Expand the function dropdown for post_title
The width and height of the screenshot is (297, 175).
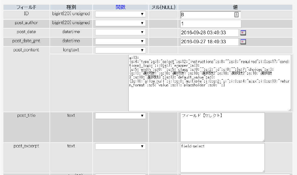120,116
